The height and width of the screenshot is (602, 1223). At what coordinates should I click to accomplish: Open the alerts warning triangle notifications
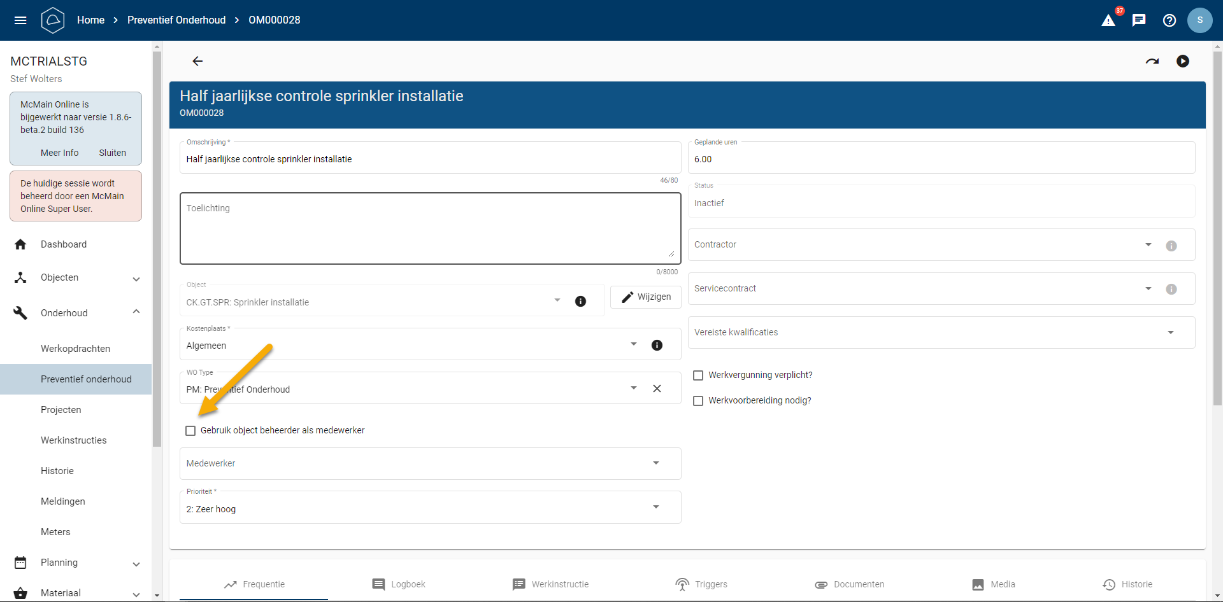[x=1108, y=20]
